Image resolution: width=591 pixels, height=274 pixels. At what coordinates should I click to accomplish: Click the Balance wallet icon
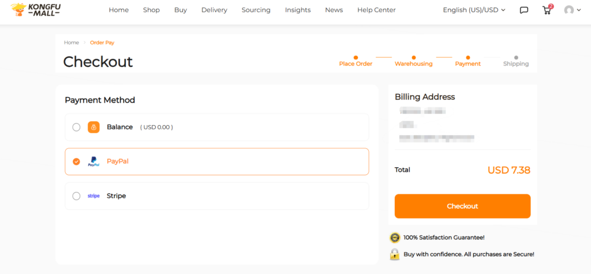pyautogui.click(x=93, y=127)
